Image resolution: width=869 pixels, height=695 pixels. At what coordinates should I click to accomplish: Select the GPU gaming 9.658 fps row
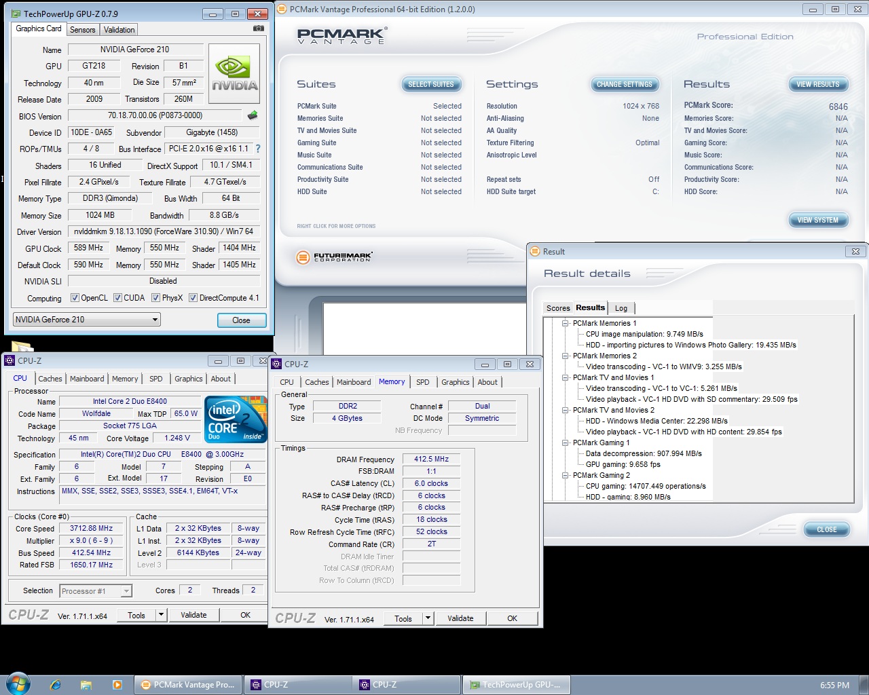[x=623, y=464]
